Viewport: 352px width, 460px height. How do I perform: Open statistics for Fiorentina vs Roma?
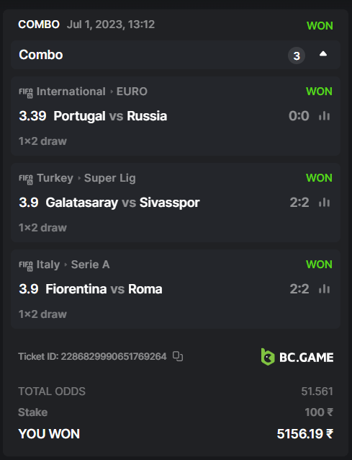tap(324, 289)
